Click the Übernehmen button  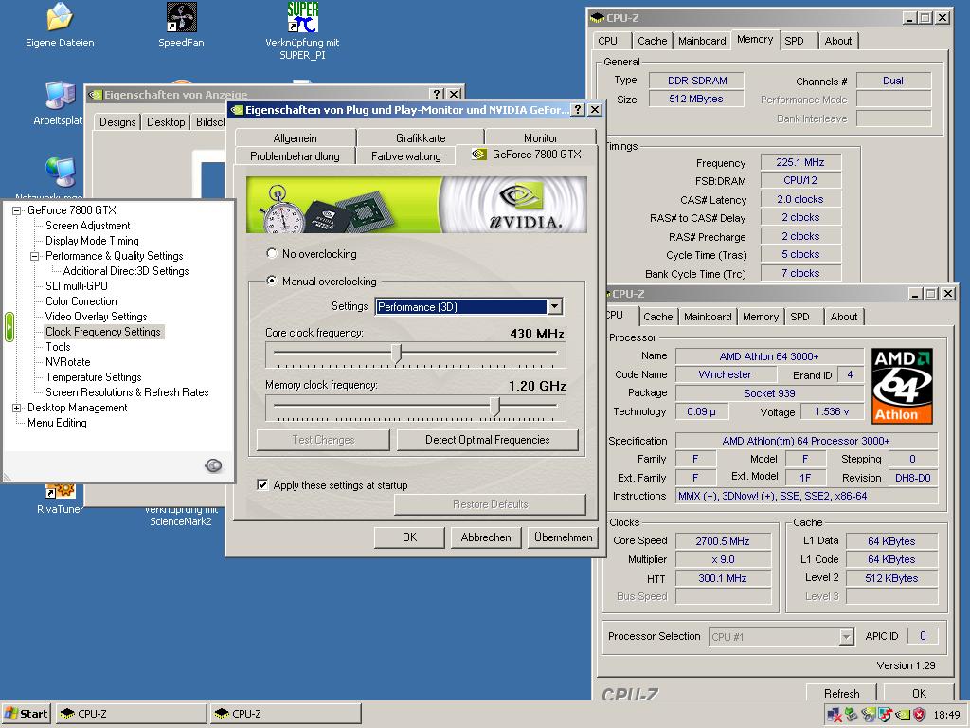[x=563, y=537]
